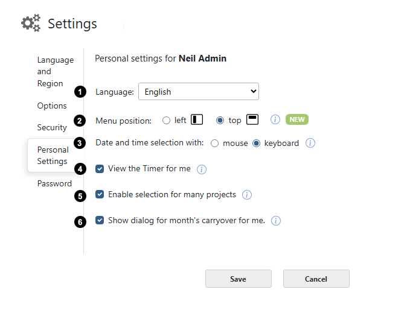
Task: Open info icon beside Menu position
Action: tap(275, 119)
